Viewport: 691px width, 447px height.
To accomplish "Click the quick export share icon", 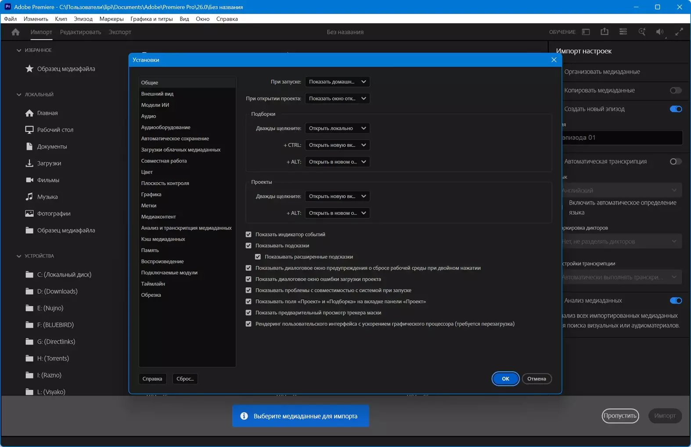I will (x=605, y=32).
